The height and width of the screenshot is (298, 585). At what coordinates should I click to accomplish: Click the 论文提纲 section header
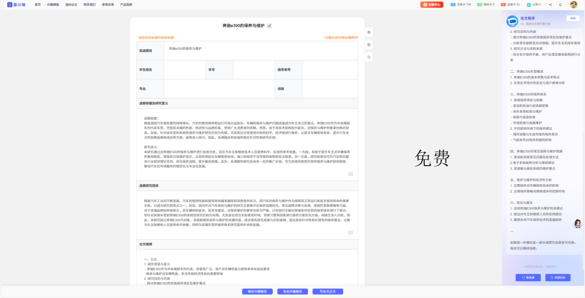(247, 244)
